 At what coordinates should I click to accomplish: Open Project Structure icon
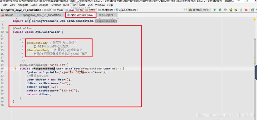[253, 10]
